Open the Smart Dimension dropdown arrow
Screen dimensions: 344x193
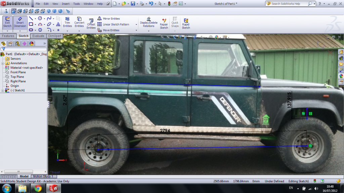point(20,31)
